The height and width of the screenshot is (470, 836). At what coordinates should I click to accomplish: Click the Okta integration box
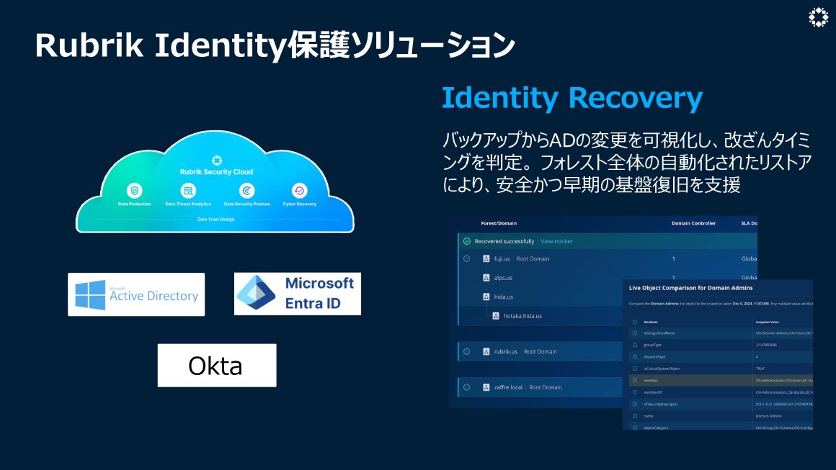click(x=216, y=365)
